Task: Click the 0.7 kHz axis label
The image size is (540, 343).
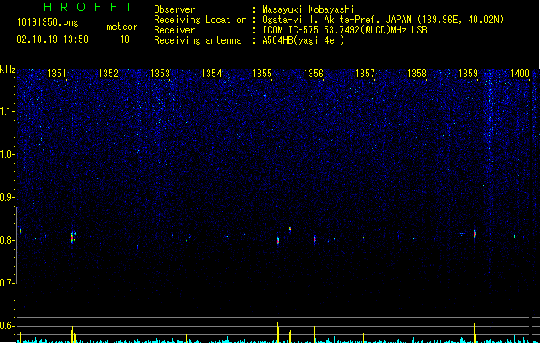Action: coord(7,283)
